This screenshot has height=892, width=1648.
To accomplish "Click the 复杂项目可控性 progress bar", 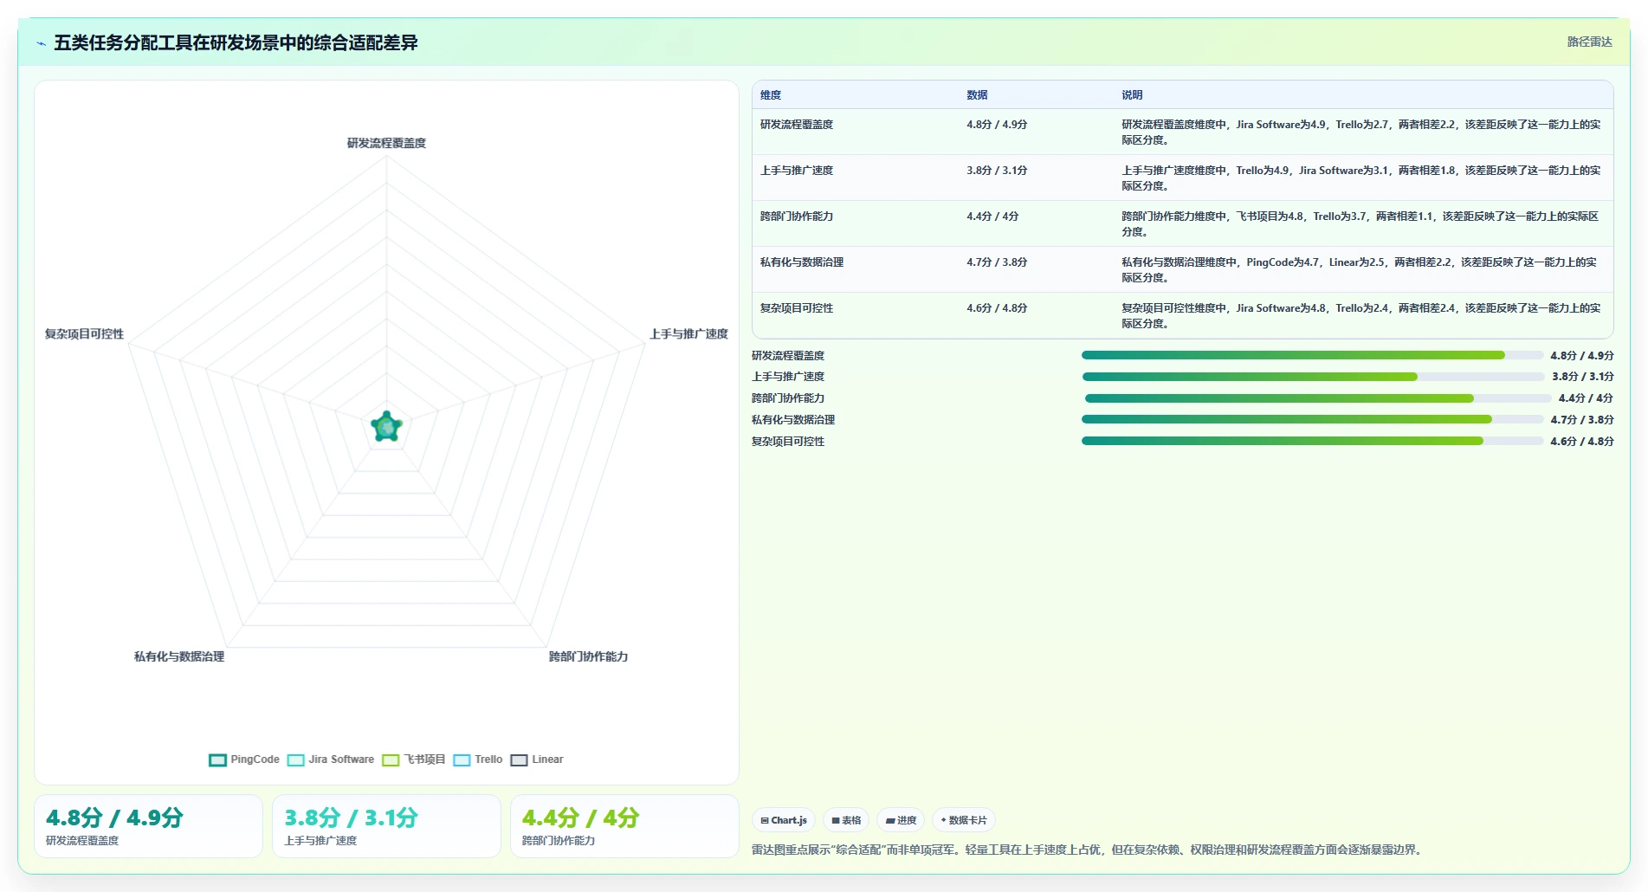I will [1312, 441].
